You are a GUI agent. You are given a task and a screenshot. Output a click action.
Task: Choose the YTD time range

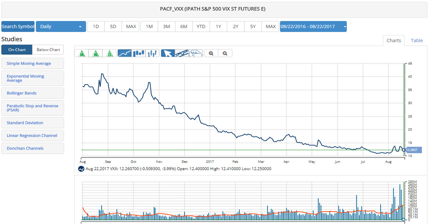(201, 27)
